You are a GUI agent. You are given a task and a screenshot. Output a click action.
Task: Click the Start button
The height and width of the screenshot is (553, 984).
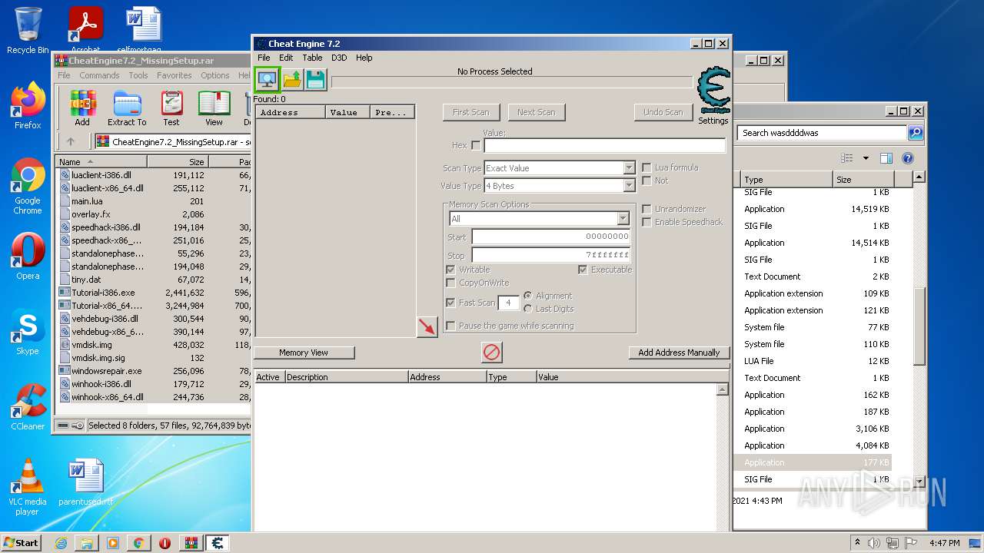[x=22, y=543]
